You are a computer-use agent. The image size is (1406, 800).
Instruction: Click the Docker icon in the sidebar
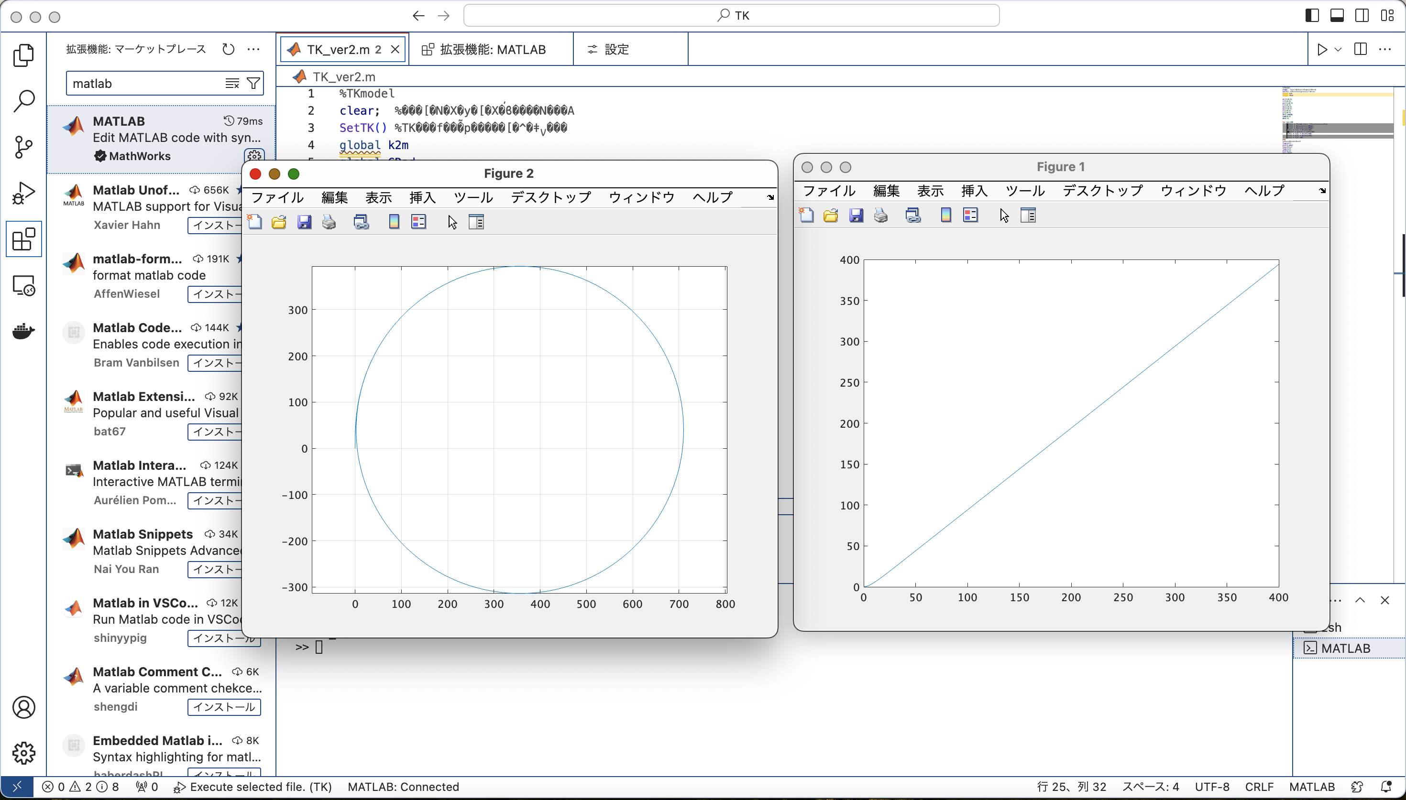pos(23,331)
